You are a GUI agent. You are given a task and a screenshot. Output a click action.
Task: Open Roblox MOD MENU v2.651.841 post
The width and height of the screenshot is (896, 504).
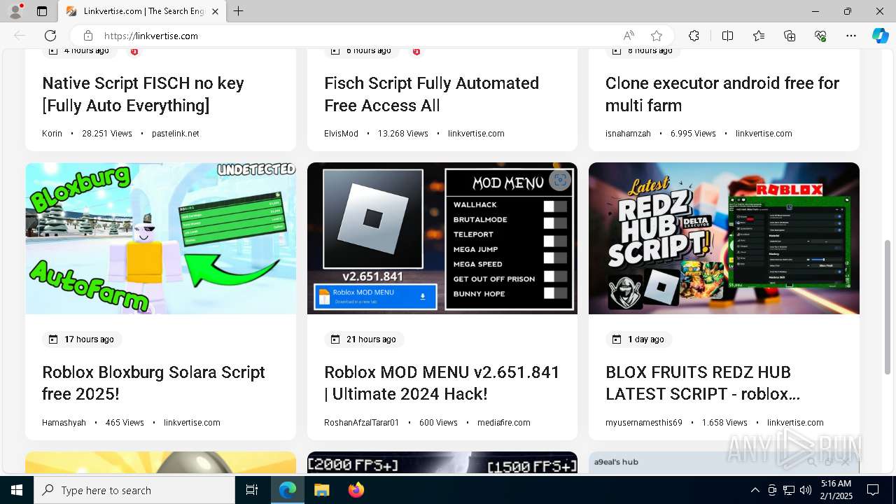click(442, 383)
